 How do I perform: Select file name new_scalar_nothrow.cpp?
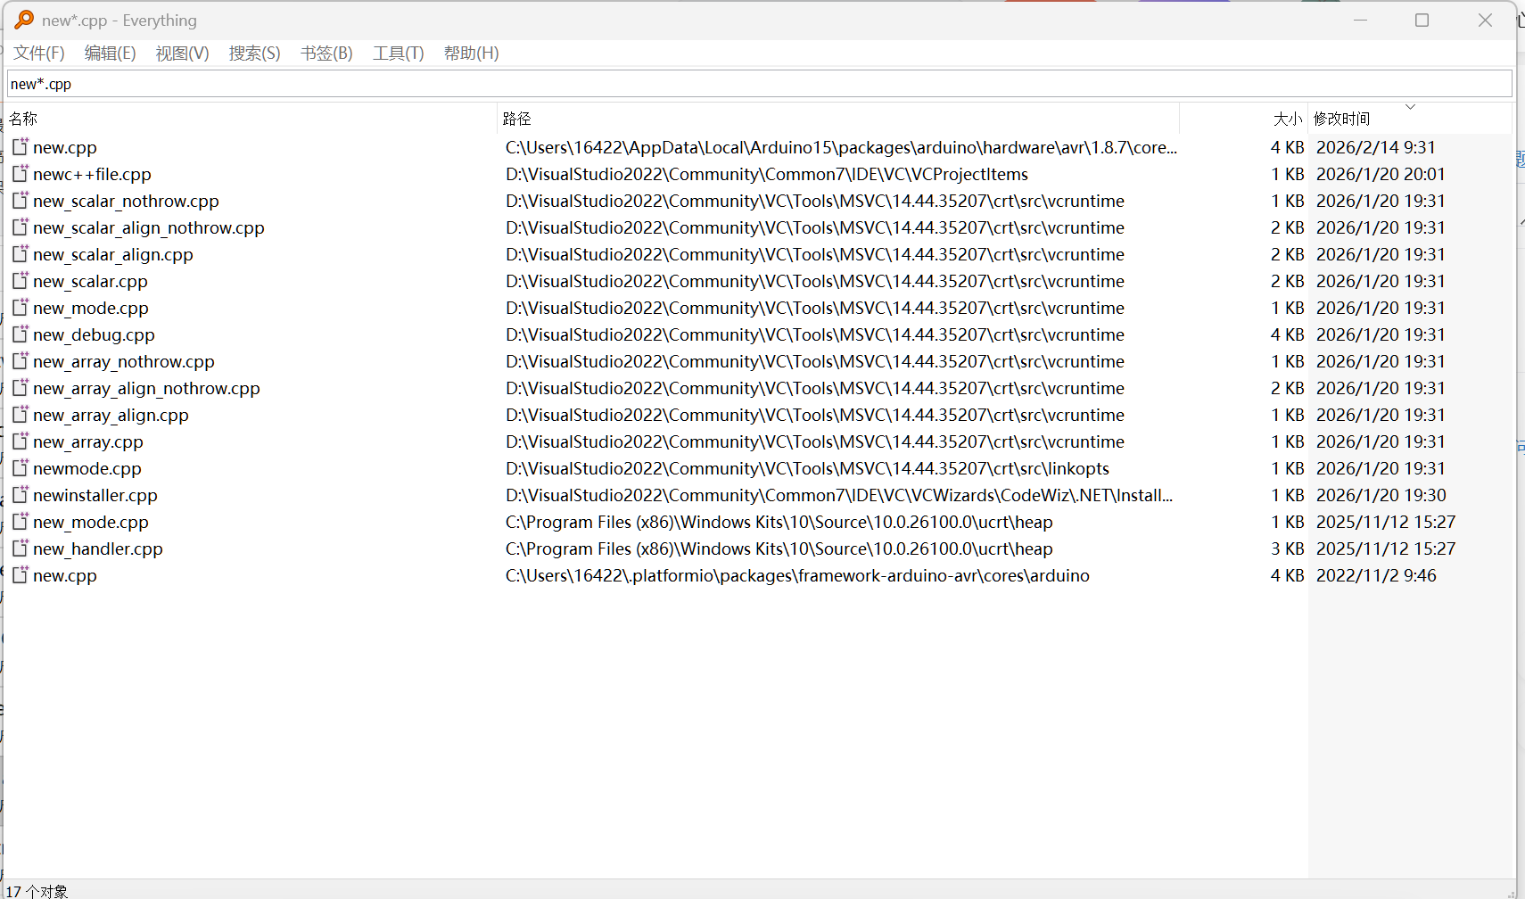point(126,201)
